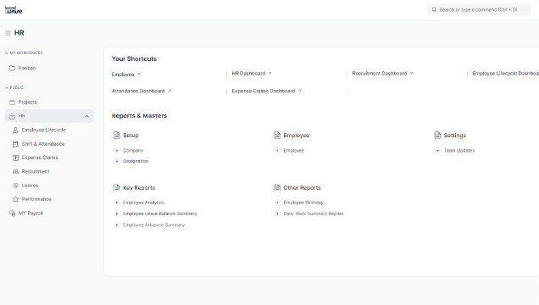Click the Leaves icon in sidebar
This screenshot has width=539, height=305.
(15, 186)
